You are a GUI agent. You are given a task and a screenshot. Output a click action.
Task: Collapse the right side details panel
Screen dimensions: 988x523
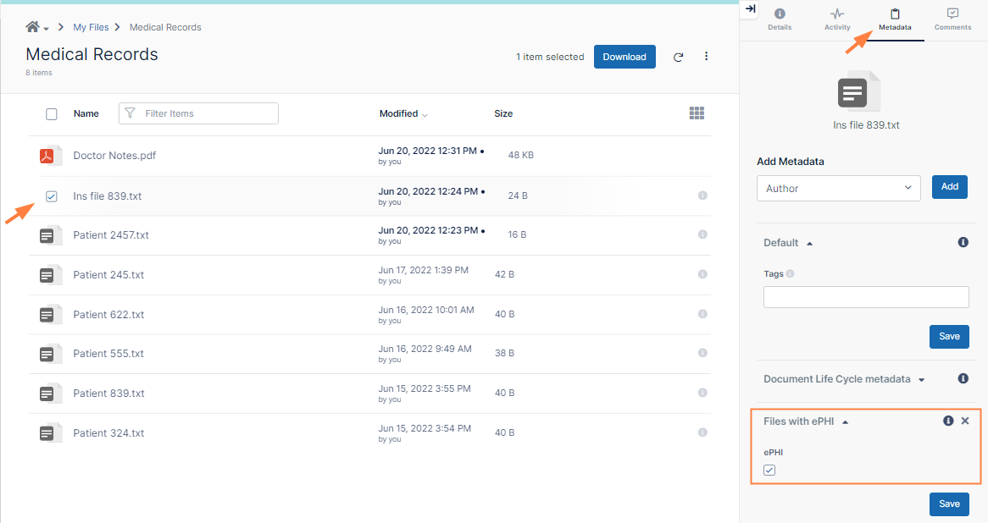click(x=750, y=9)
